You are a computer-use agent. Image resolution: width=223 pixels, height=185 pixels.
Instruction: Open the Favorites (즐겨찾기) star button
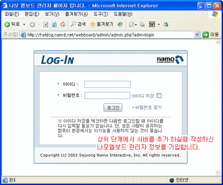point(102,24)
